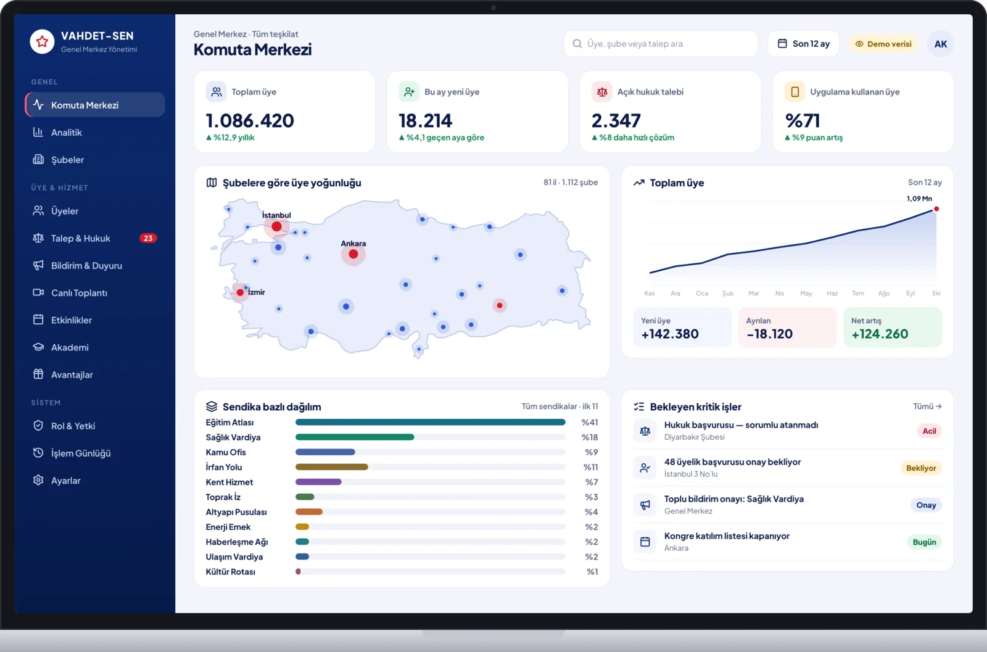The image size is (987, 652).
Task: Open Canlı Toplantı video camera icon
Action: [38, 292]
